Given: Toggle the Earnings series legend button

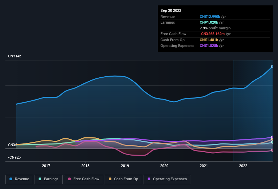Looking at the screenshot, I should pos(48,179).
